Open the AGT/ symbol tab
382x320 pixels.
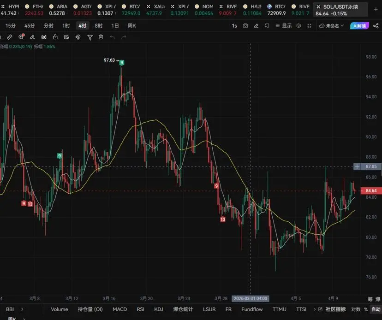pos(82,10)
